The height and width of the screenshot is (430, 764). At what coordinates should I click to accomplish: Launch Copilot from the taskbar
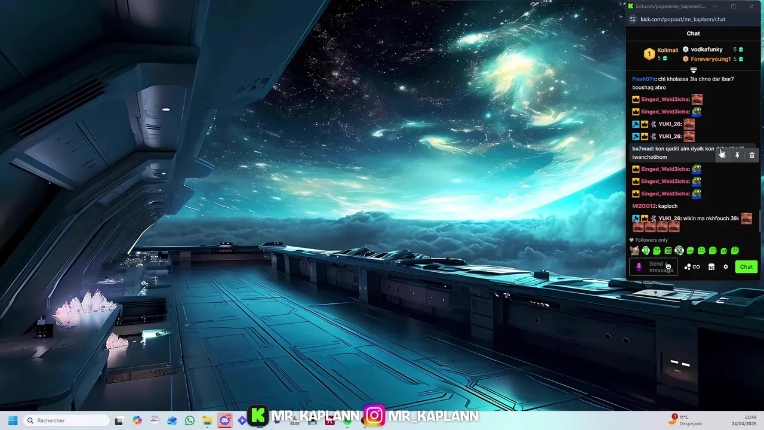[x=137, y=420]
